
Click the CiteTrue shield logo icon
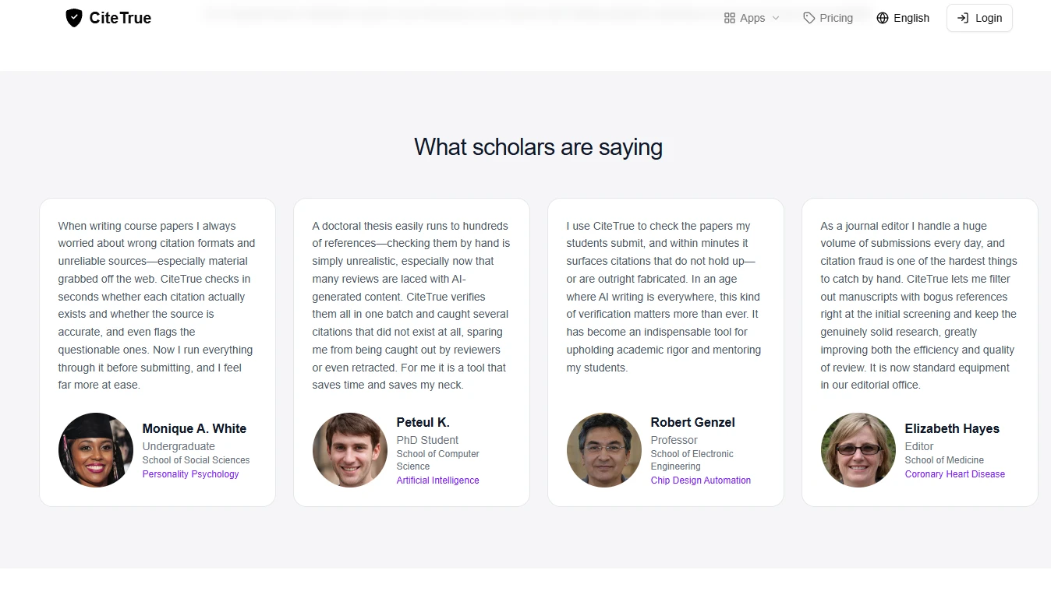(x=74, y=18)
